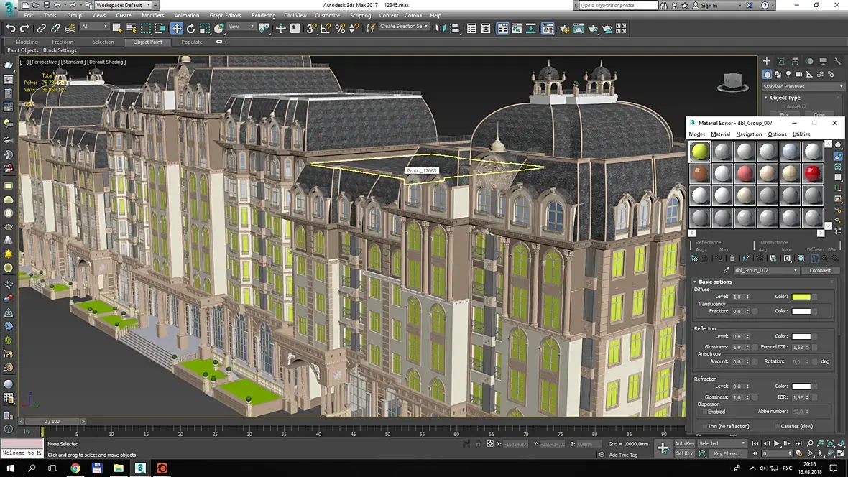
Task: Select the Move transform tool
Action: 177,29
